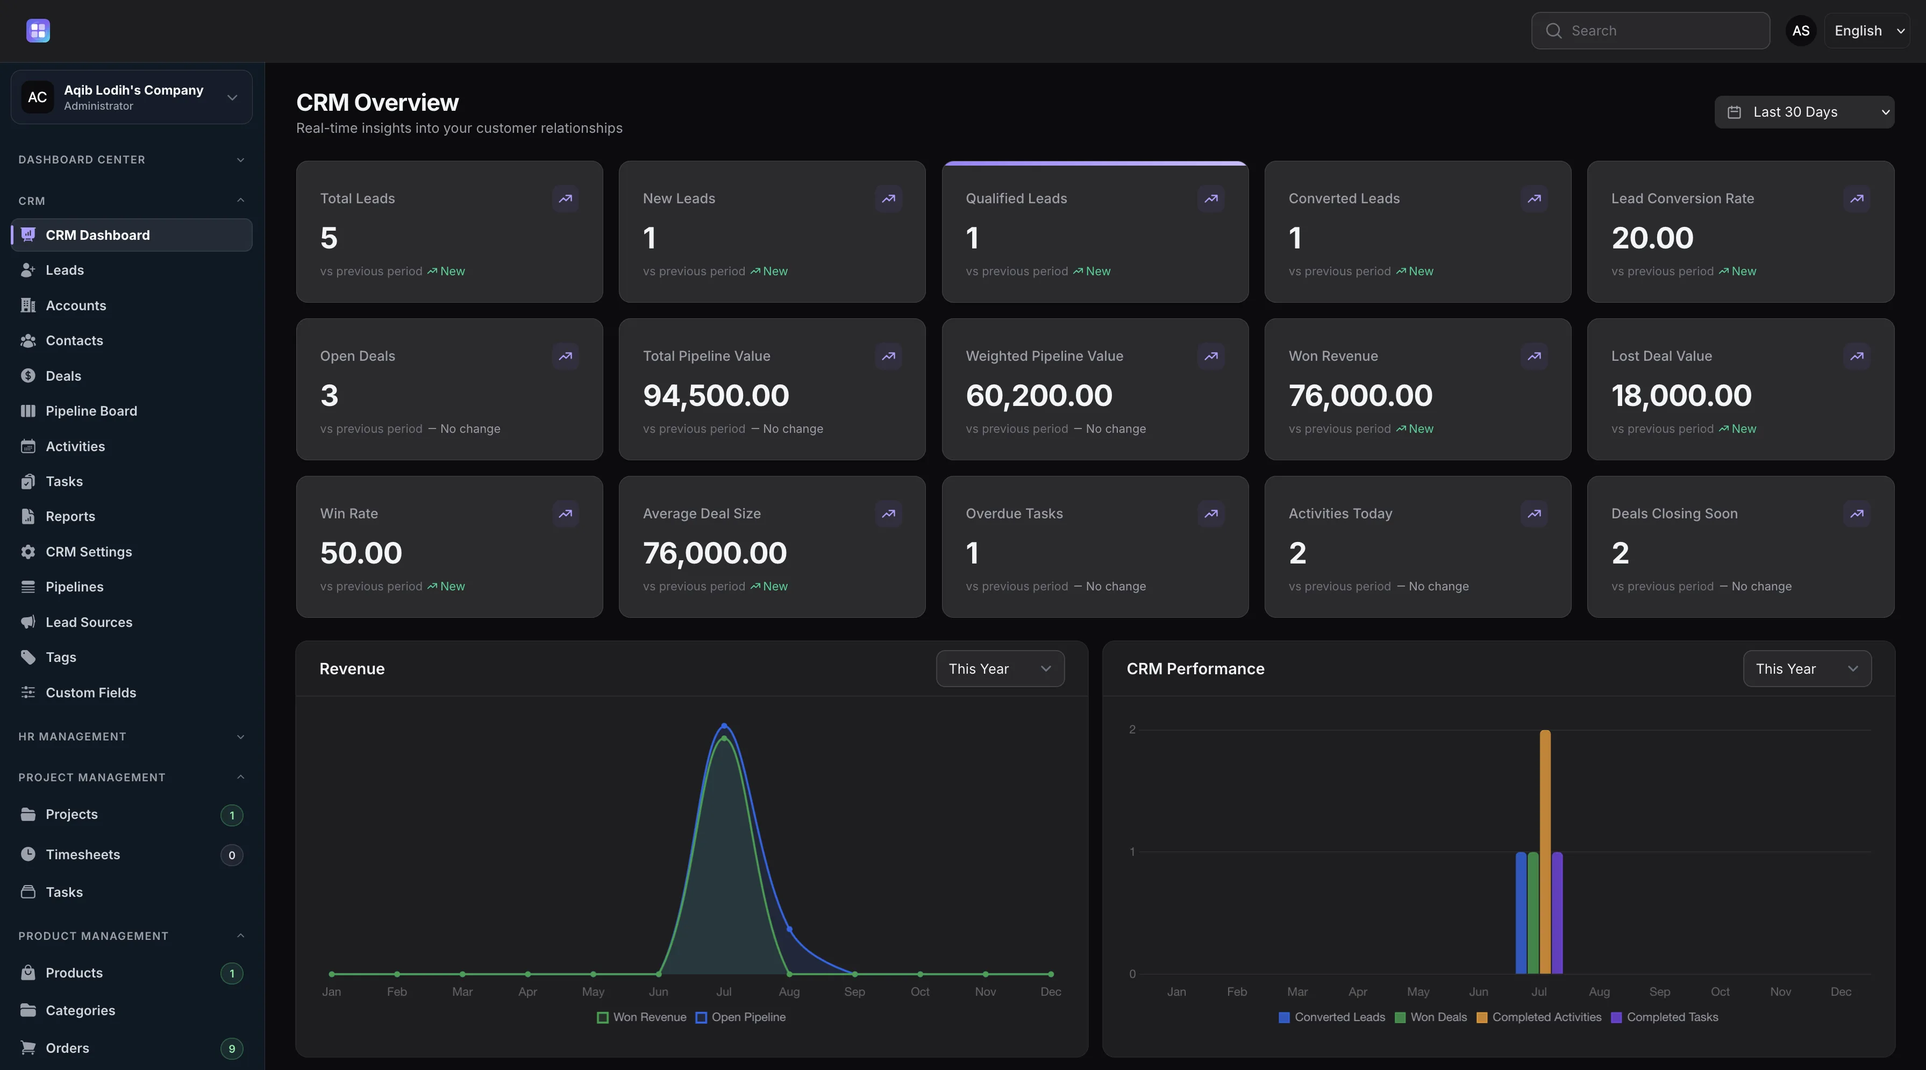The width and height of the screenshot is (1926, 1070).
Task: Open Custom Fields page
Action: pos(132,693)
